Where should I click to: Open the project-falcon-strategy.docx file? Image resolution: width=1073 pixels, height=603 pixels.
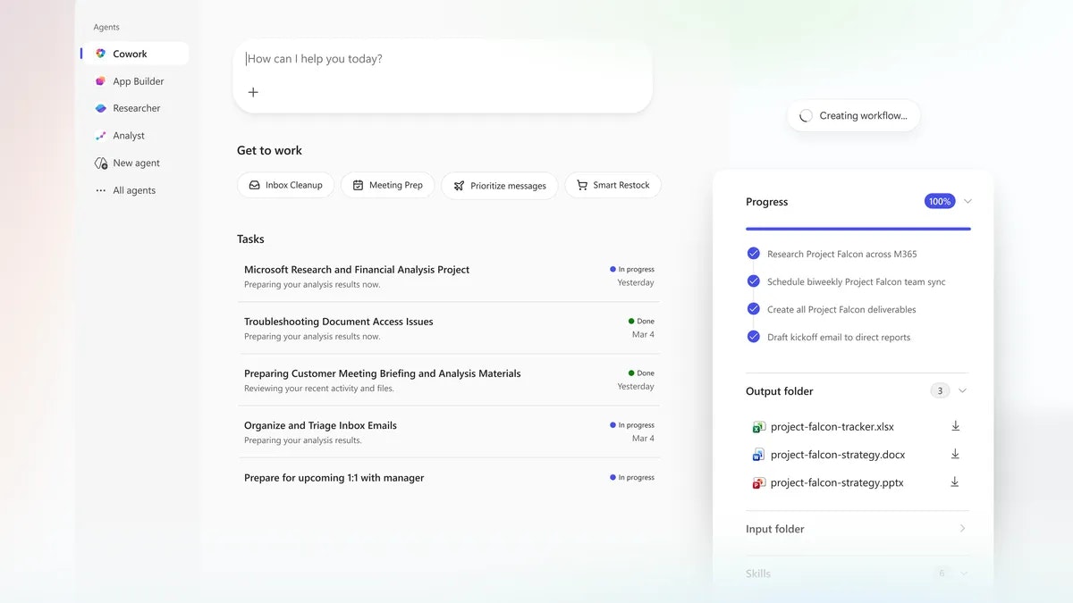pos(837,455)
